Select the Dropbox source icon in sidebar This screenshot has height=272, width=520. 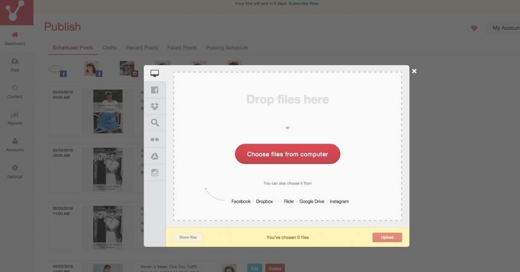point(154,107)
